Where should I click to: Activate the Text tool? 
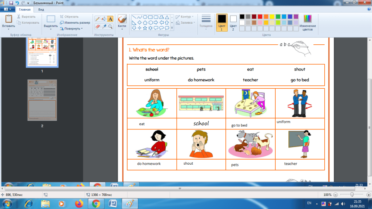pyautogui.click(x=110, y=19)
